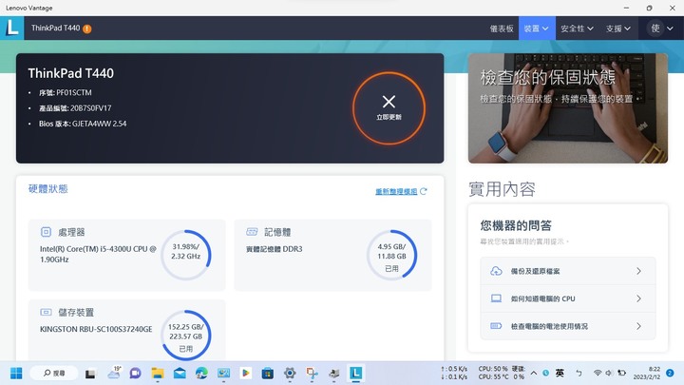The image size is (684, 385).
Task: Click the taskbar 搜尋 search box
Action: coord(54,374)
